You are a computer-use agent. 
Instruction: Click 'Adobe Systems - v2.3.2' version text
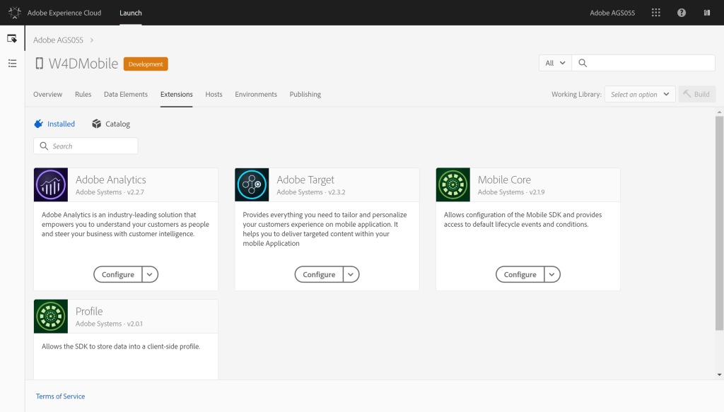coord(311,192)
